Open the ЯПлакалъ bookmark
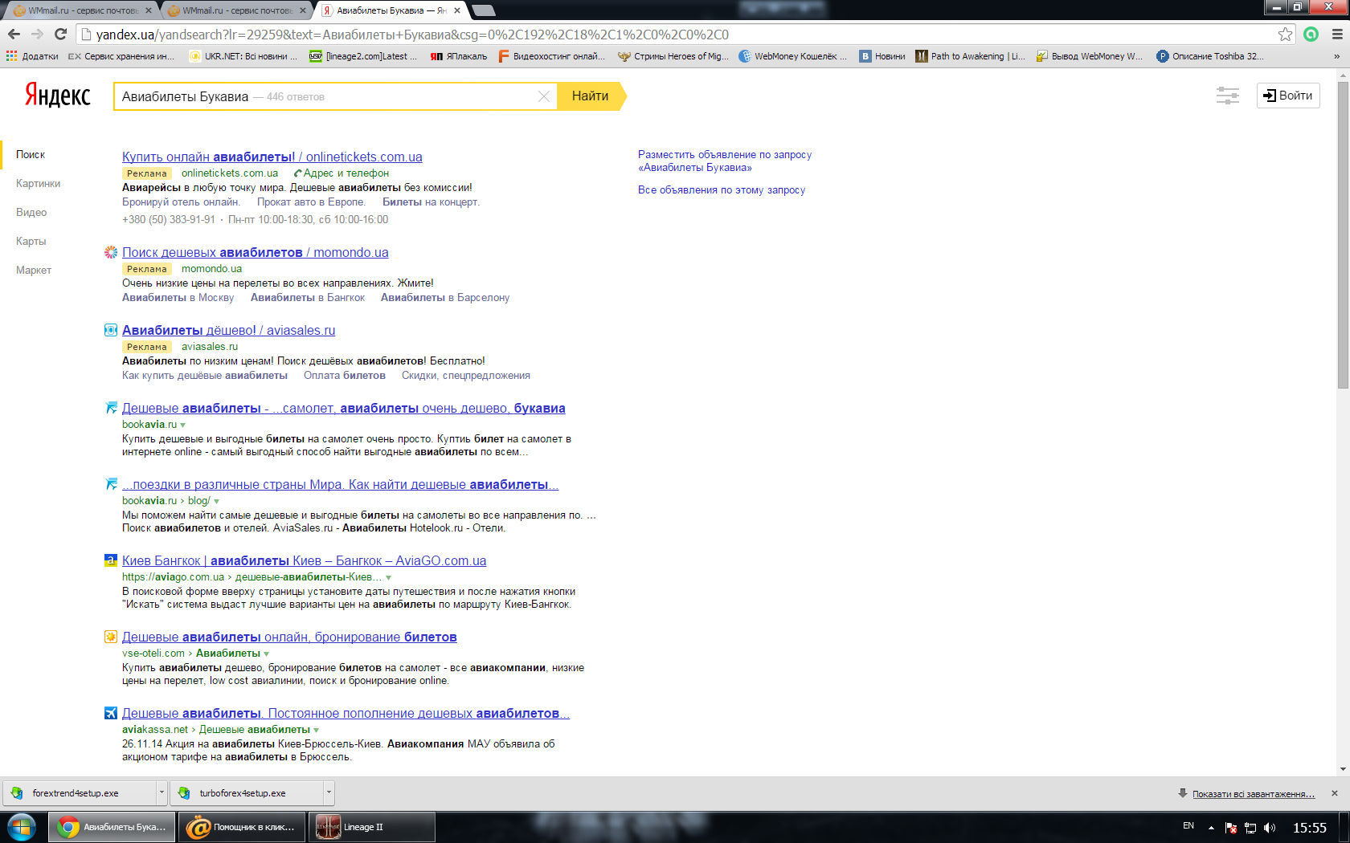Image resolution: width=1350 pixels, height=843 pixels. pos(459,56)
